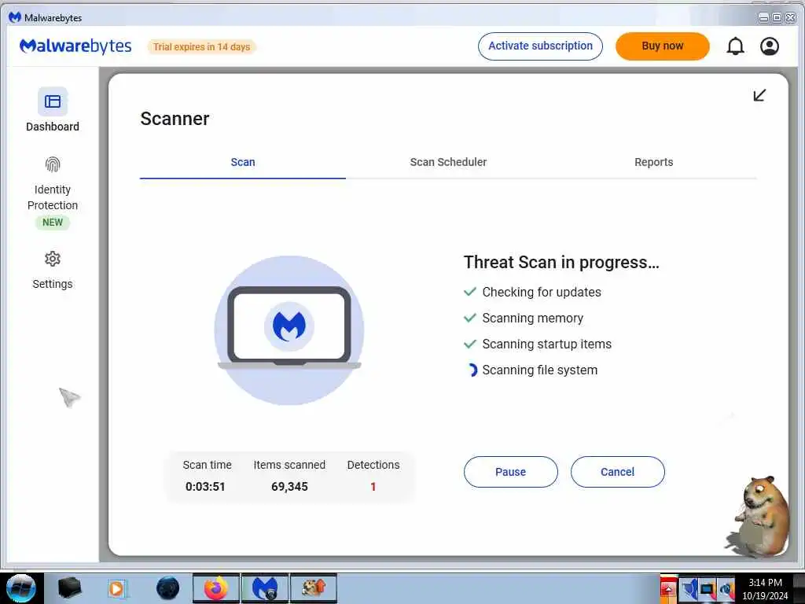Open the Windows Start menu
The width and height of the screenshot is (805, 604).
(21, 588)
